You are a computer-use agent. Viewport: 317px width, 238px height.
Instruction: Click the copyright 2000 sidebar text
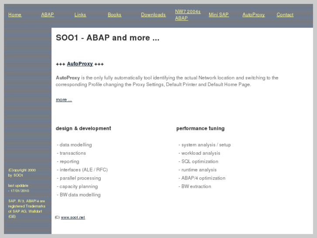coord(22,170)
